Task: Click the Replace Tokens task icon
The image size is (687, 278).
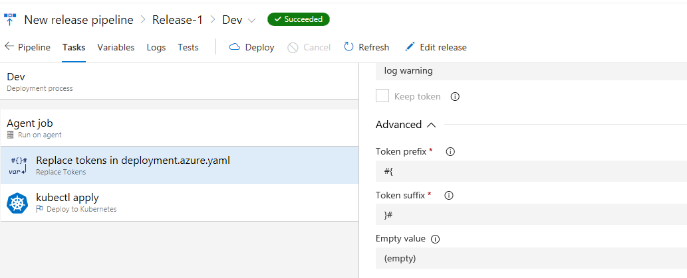Action: pyautogui.click(x=18, y=165)
